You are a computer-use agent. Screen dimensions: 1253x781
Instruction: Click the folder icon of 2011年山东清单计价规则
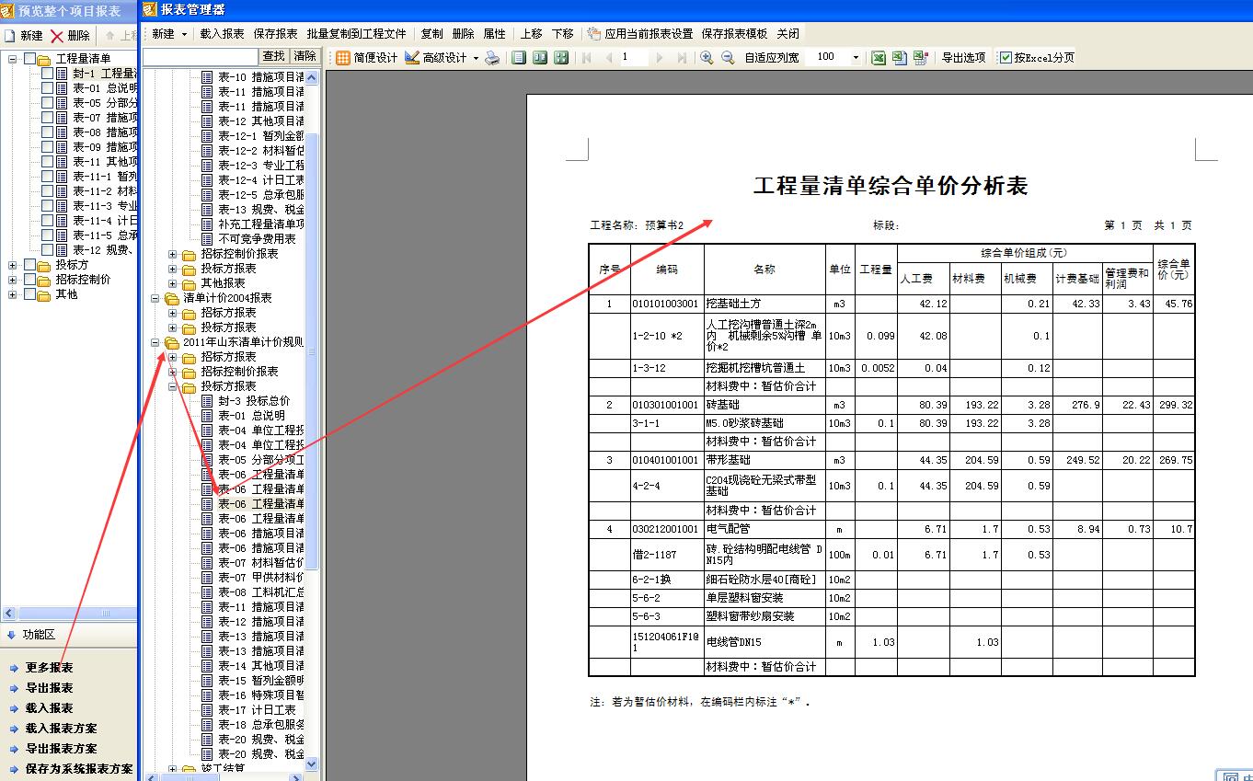[x=172, y=342]
